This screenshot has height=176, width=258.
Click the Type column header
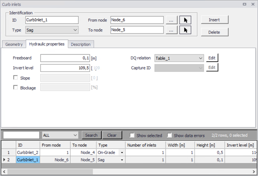tap(111, 145)
